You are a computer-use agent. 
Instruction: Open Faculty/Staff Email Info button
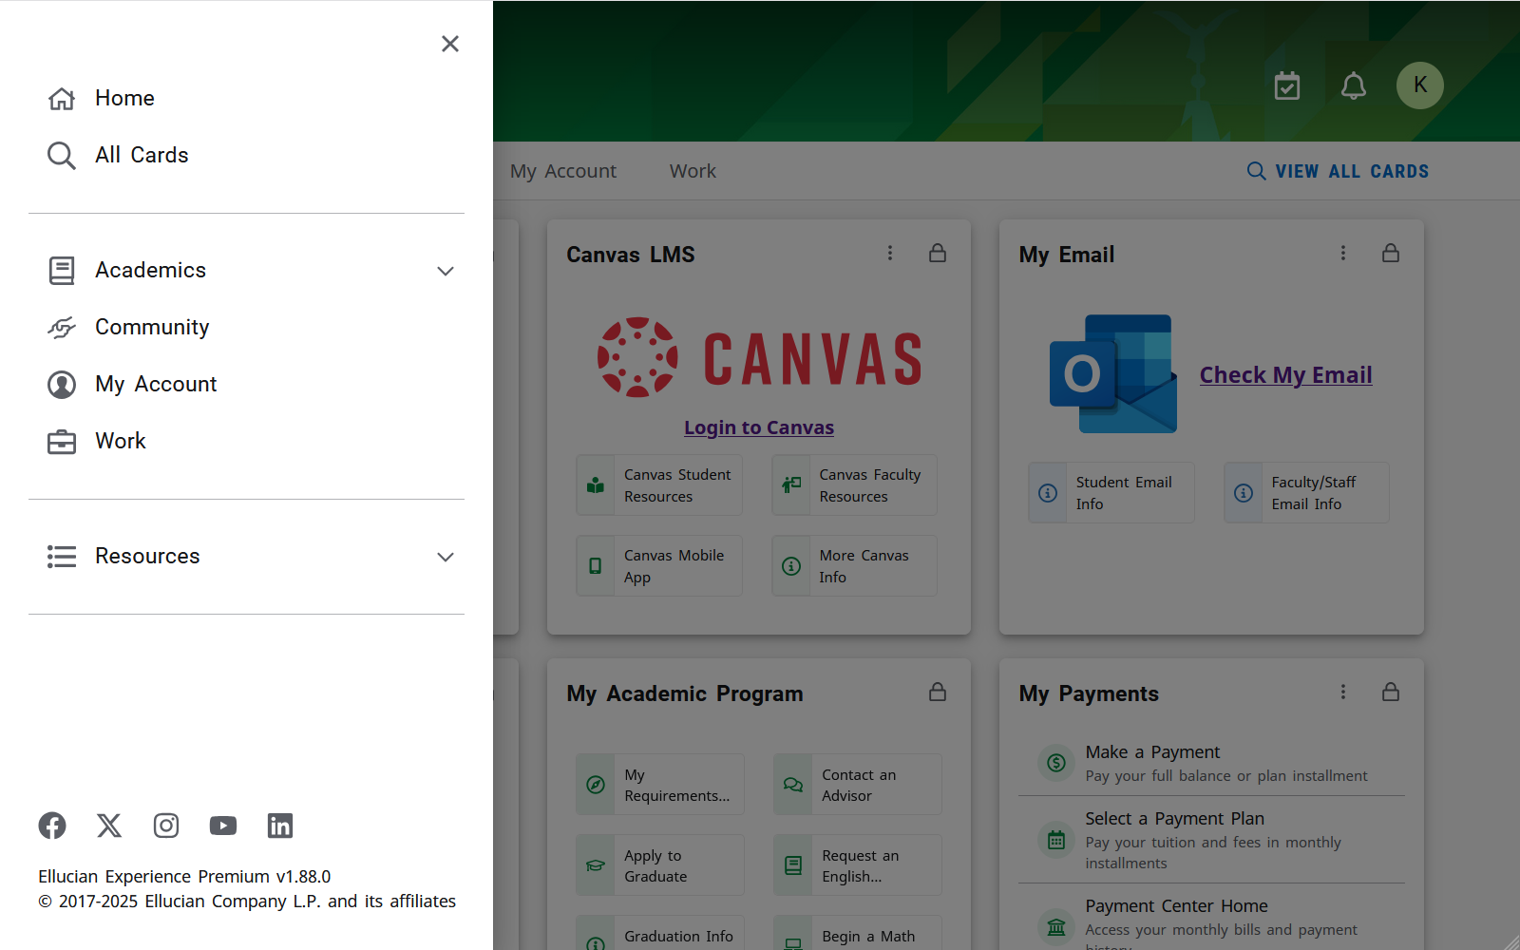(1307, 493)
